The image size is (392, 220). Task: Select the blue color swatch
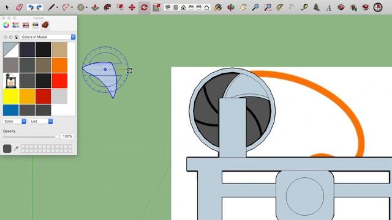click(x=11, y=110)
